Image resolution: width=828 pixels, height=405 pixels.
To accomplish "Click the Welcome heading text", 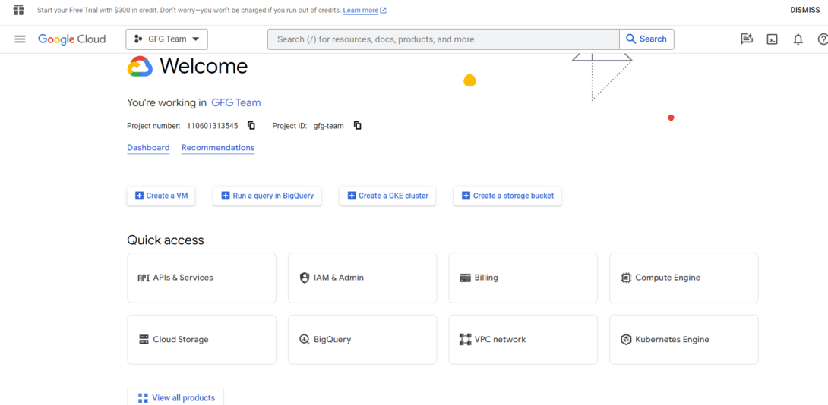I will (204, 67).
